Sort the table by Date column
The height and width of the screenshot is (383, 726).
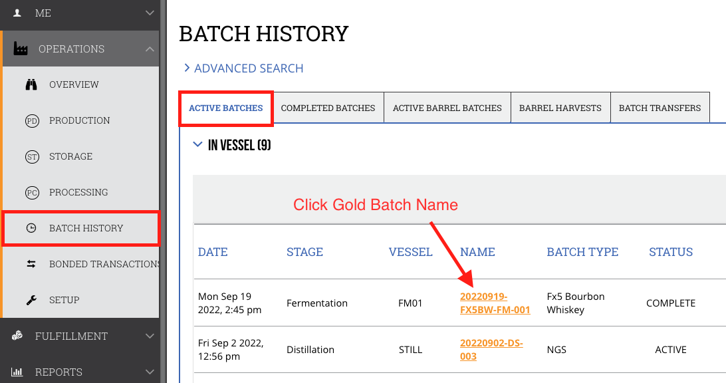213,252
